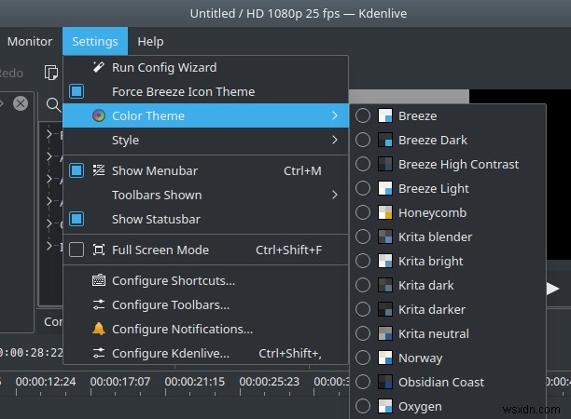Open the Toolbars Shown submenu arrow
The image size is (571, 419).
point(335,195)
